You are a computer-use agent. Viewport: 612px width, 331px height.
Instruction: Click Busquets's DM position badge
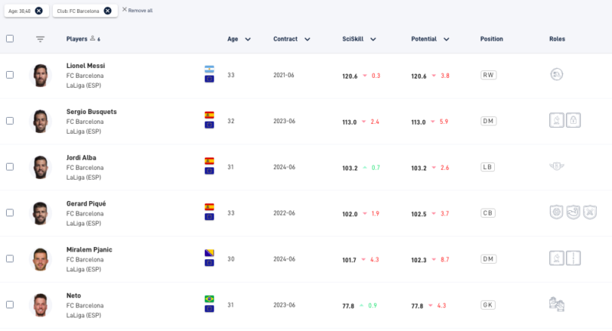click(x=488, y=122)
